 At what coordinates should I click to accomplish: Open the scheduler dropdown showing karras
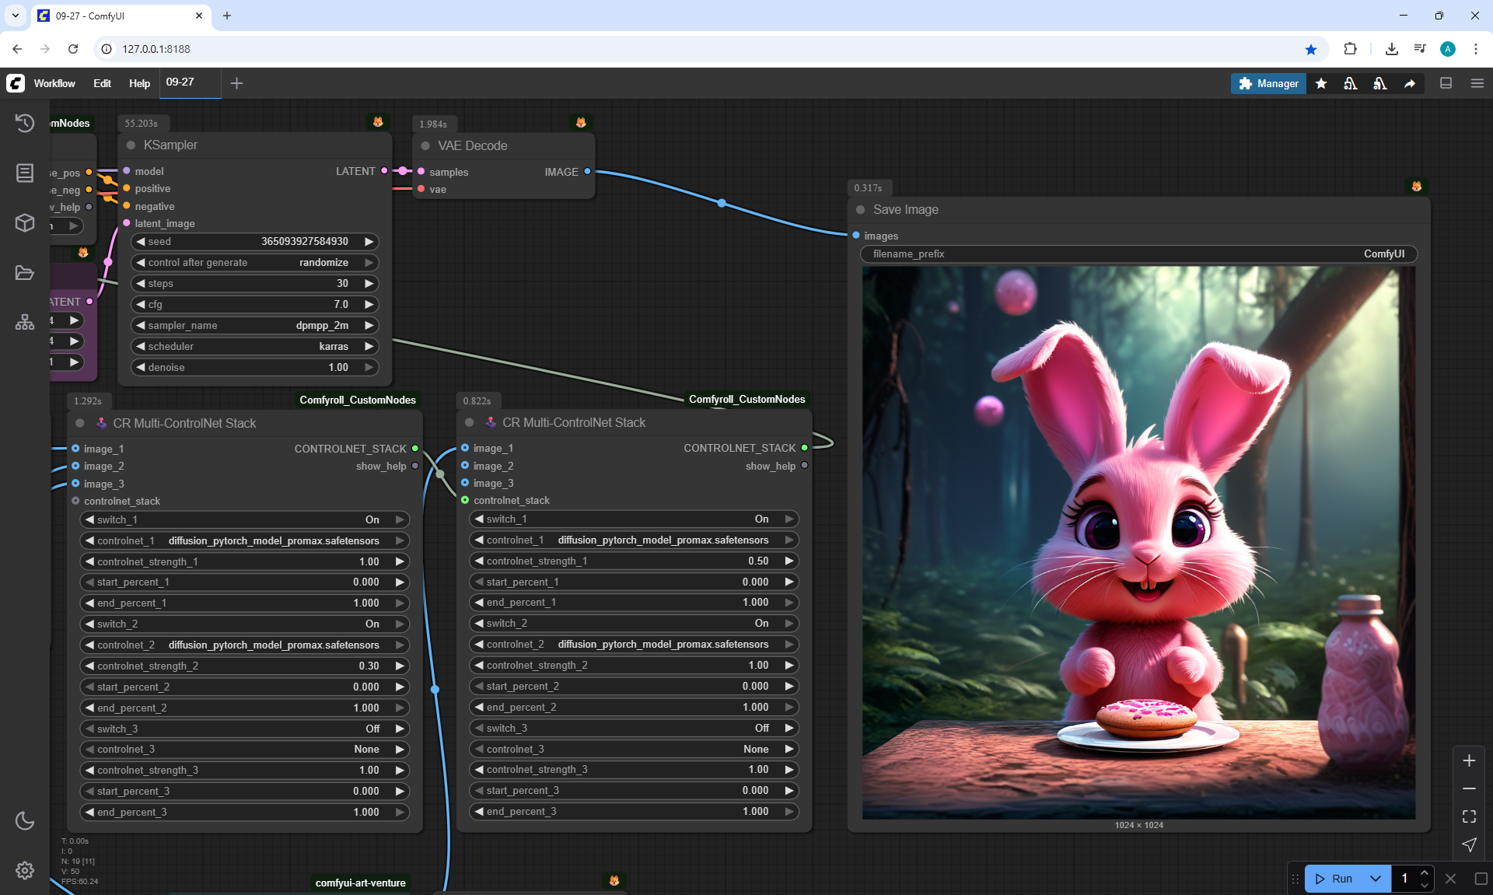pyautogui.click(x=255, y=346)
